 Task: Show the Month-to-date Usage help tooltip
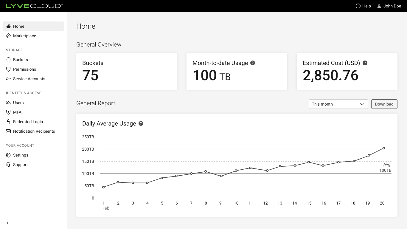coord(253,63)
